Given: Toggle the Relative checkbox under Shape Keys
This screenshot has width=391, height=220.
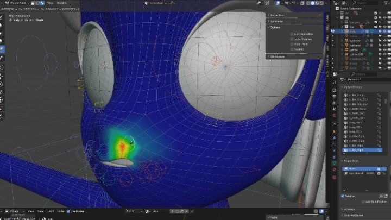Looking at the screenshot, I should 343,196.
